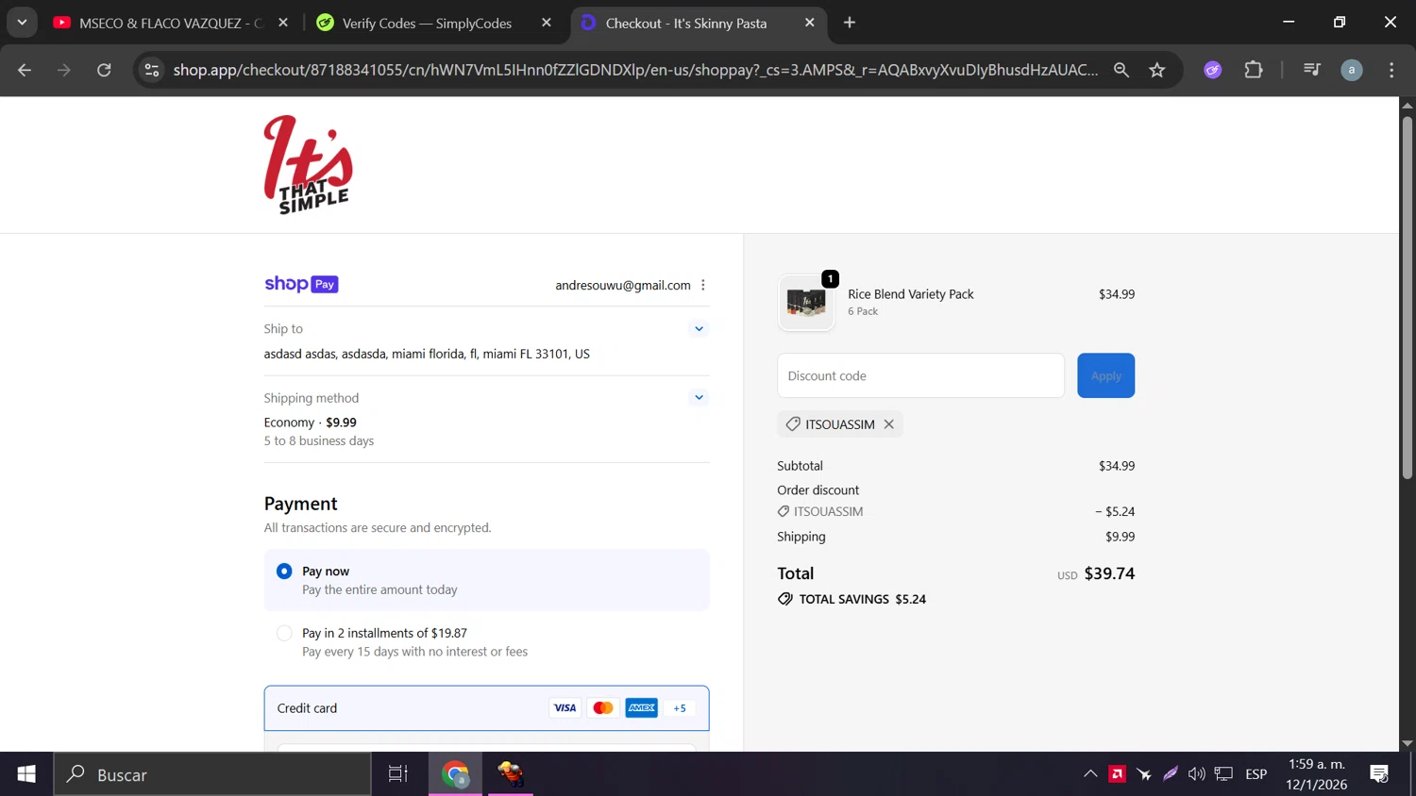This screenshot has width=1416, height=796.
Task: Click the TOTAL SAVINGS $5.24 line
Action: (851, 599)
